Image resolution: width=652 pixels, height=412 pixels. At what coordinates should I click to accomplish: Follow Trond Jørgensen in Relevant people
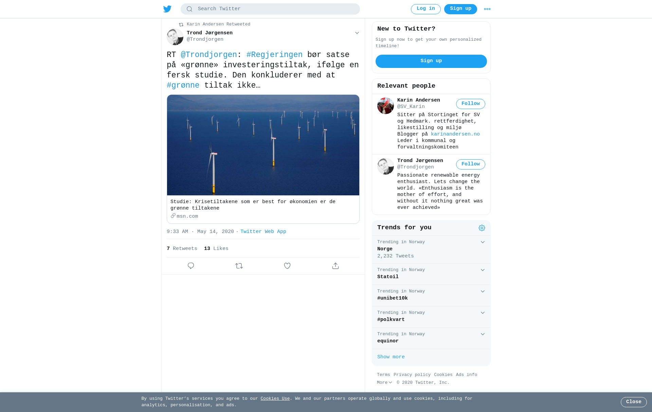pos(471,164)
